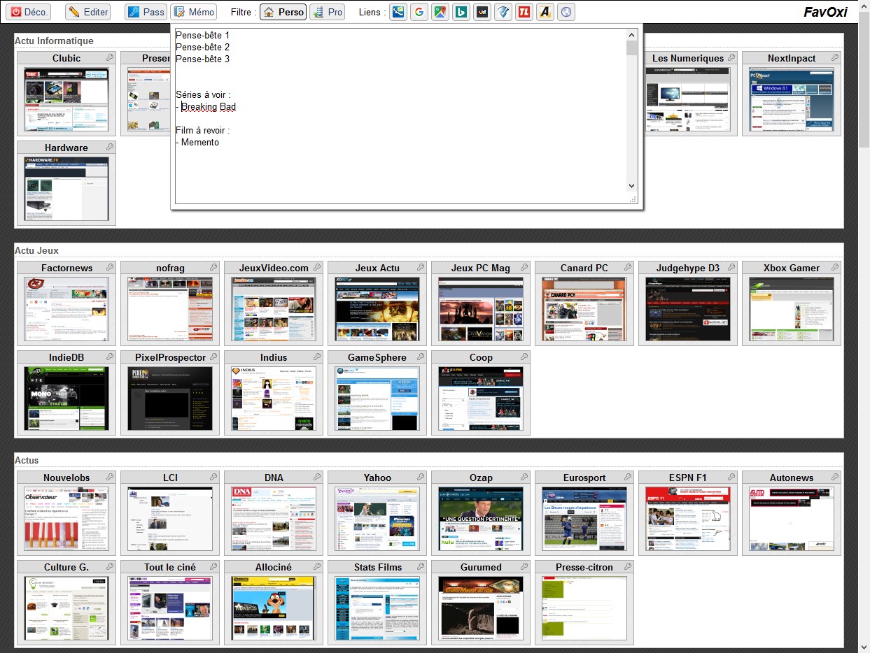
Task: Click the wrench icon on Clubic tile
Action: (x=110, y=58)
